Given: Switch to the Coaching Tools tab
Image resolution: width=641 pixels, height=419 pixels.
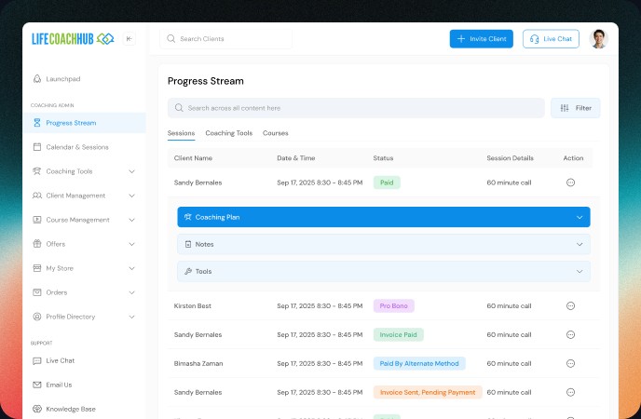Looking at the screenshot, I should [x=229, y=133].
